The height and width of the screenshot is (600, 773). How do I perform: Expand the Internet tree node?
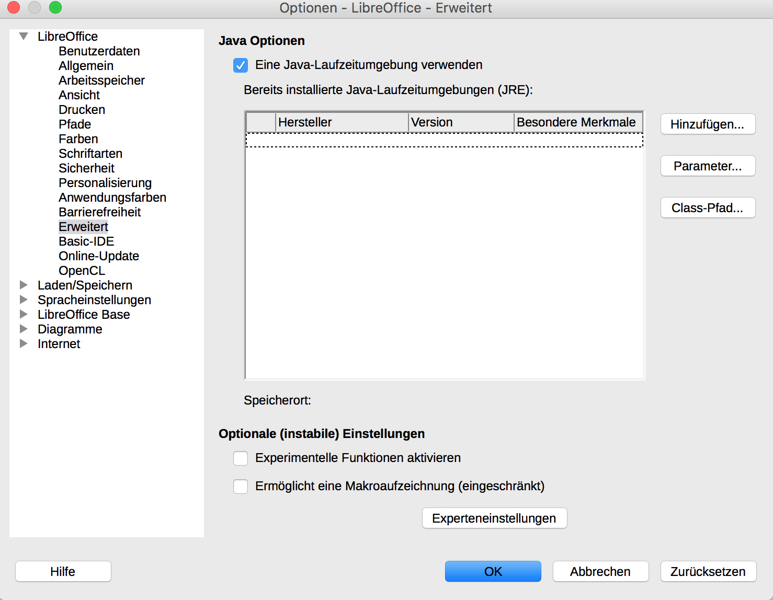(24, 343)
